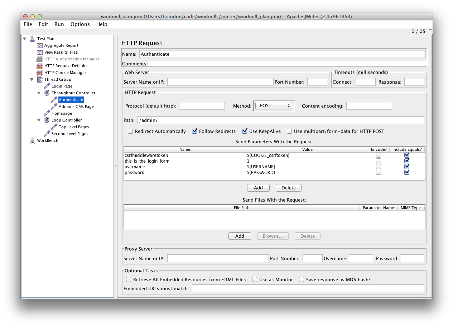
Task: Click the HTTP Request Defaults icon
Action: click(x=39, y=66)
